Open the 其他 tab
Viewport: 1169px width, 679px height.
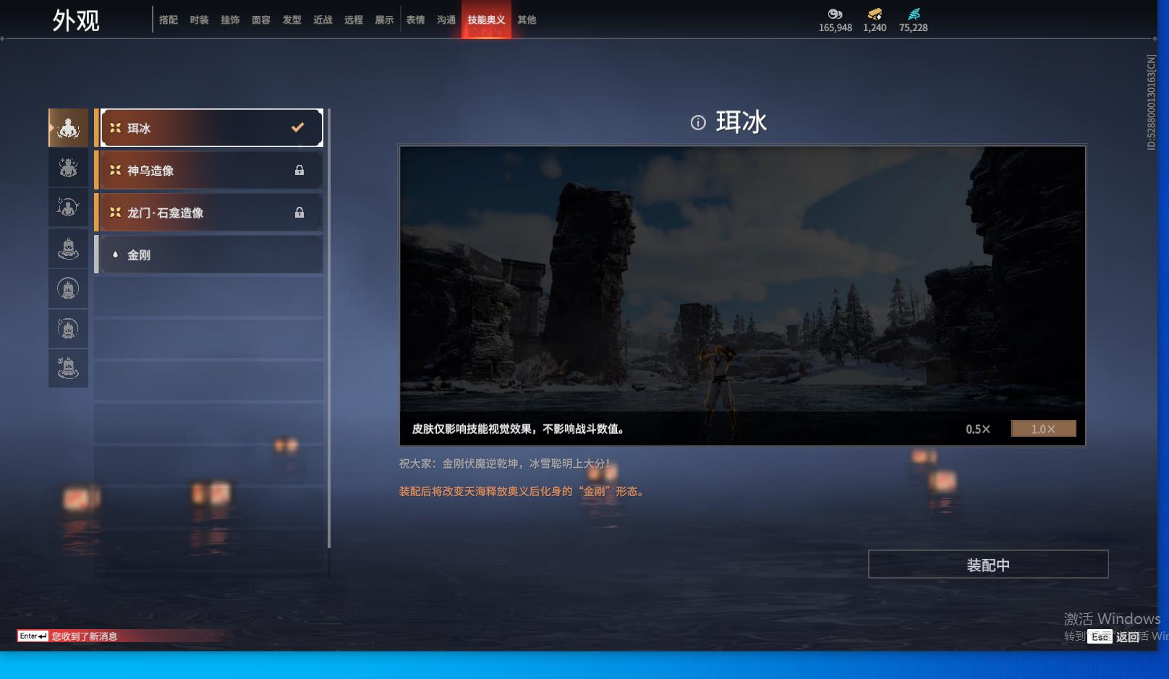527,20
